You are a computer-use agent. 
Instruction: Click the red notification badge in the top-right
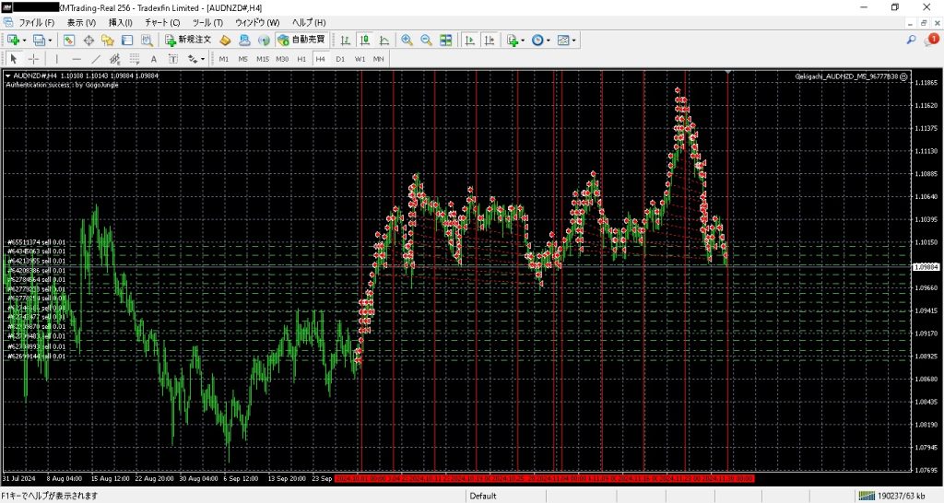tap(933, 40)
